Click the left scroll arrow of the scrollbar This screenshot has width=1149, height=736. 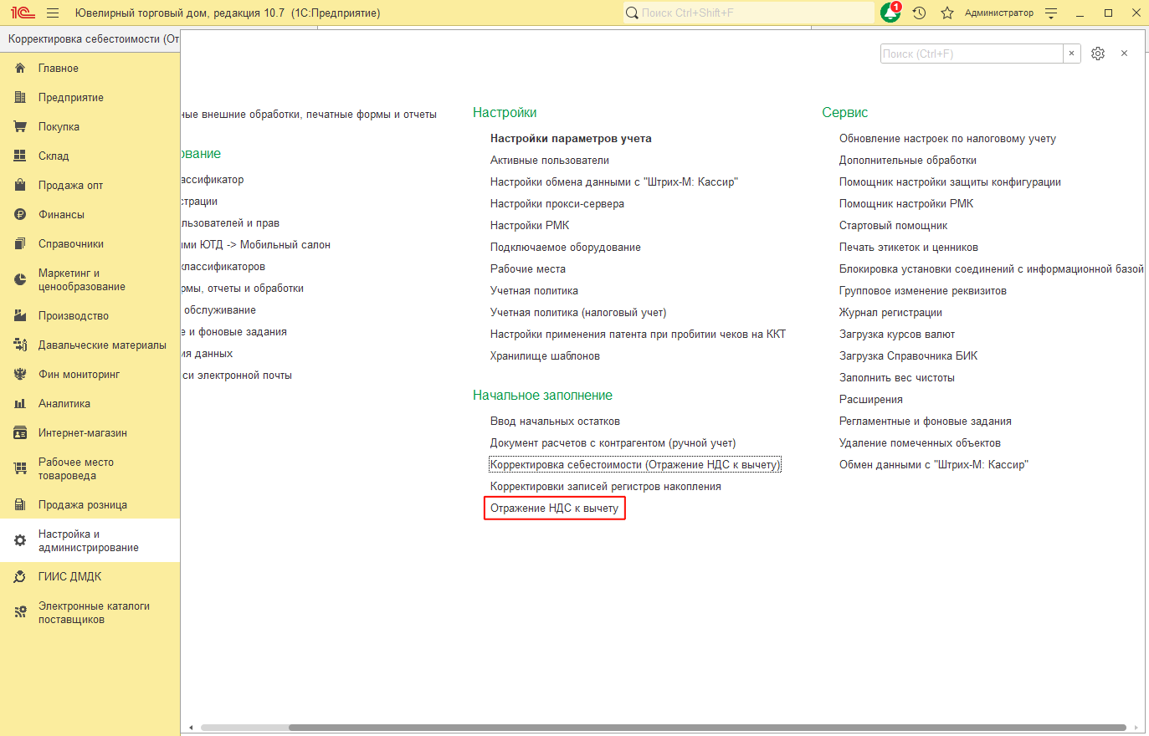pyautogui.click(x=191, y=728)
